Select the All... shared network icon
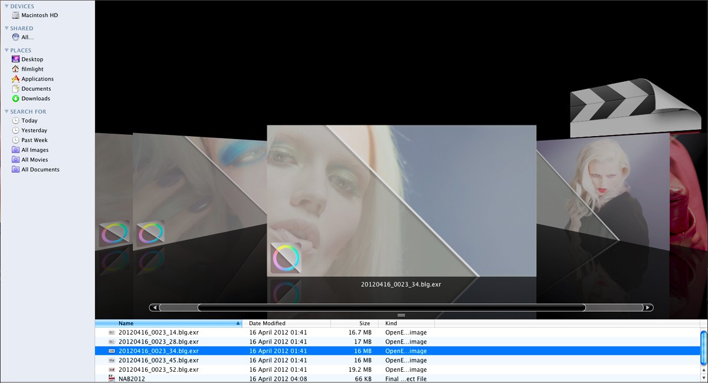The width and height of the screenshot is (708, 383). pyautogui.click(x=15, y=37)
